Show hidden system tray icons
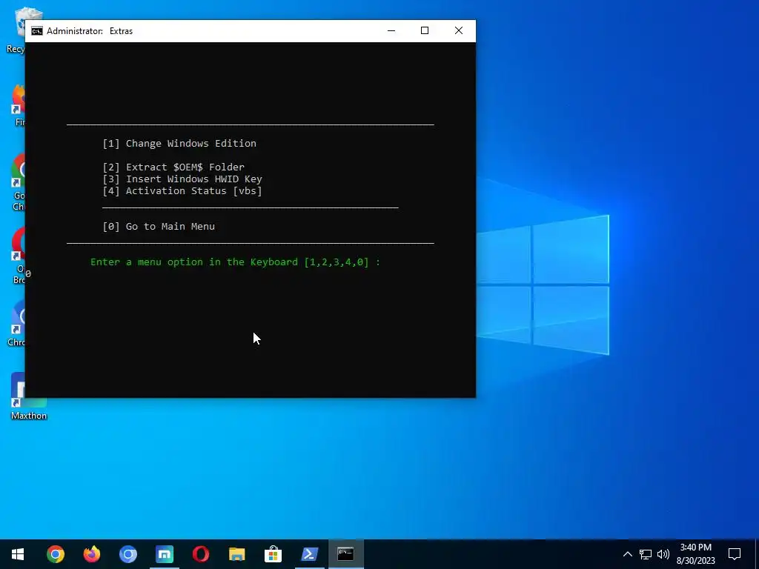The height and width of the screenshot is (569, 759). coord(627,554)
